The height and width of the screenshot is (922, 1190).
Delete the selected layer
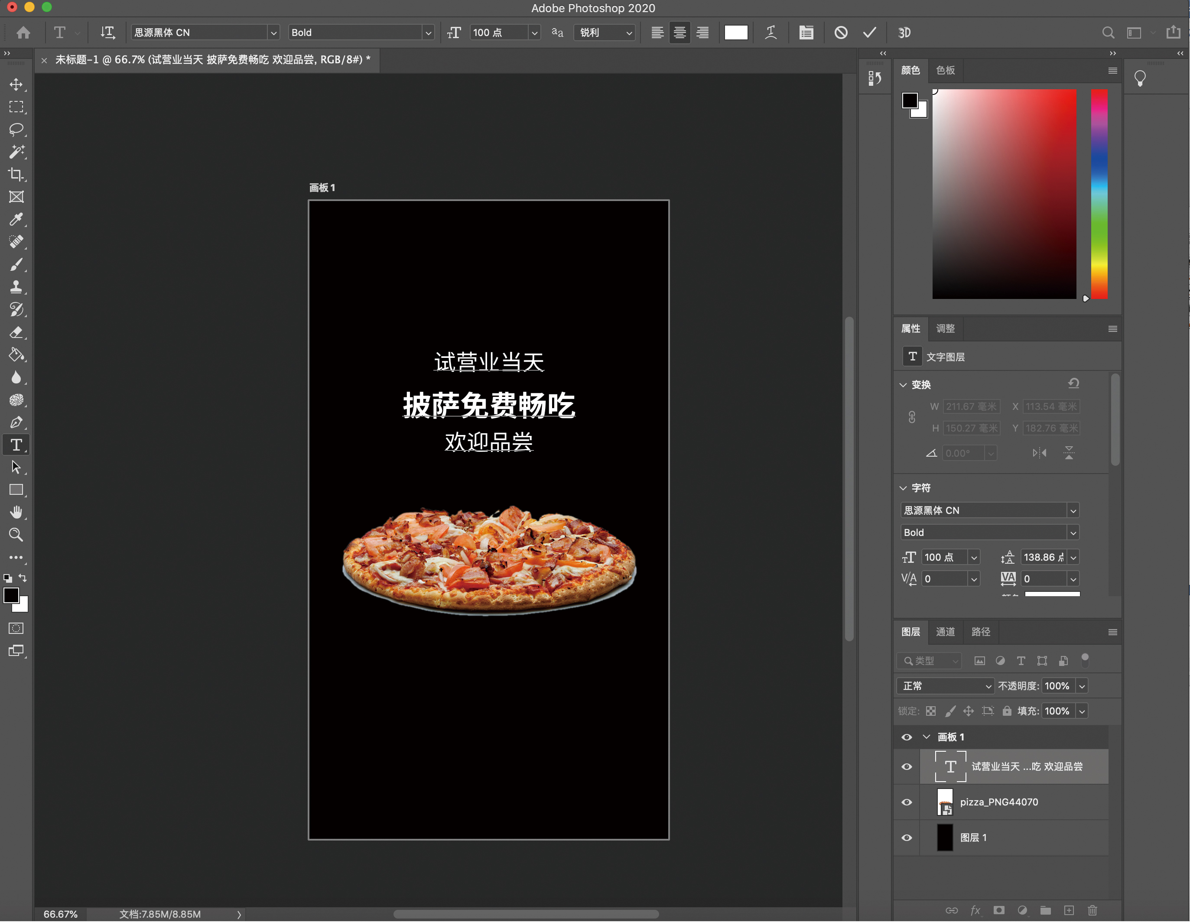click(x=1092, y=910)
